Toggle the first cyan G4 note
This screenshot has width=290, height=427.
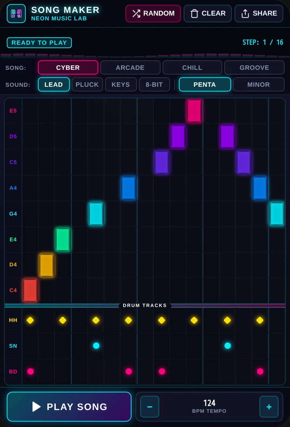[x=96, y=214]
